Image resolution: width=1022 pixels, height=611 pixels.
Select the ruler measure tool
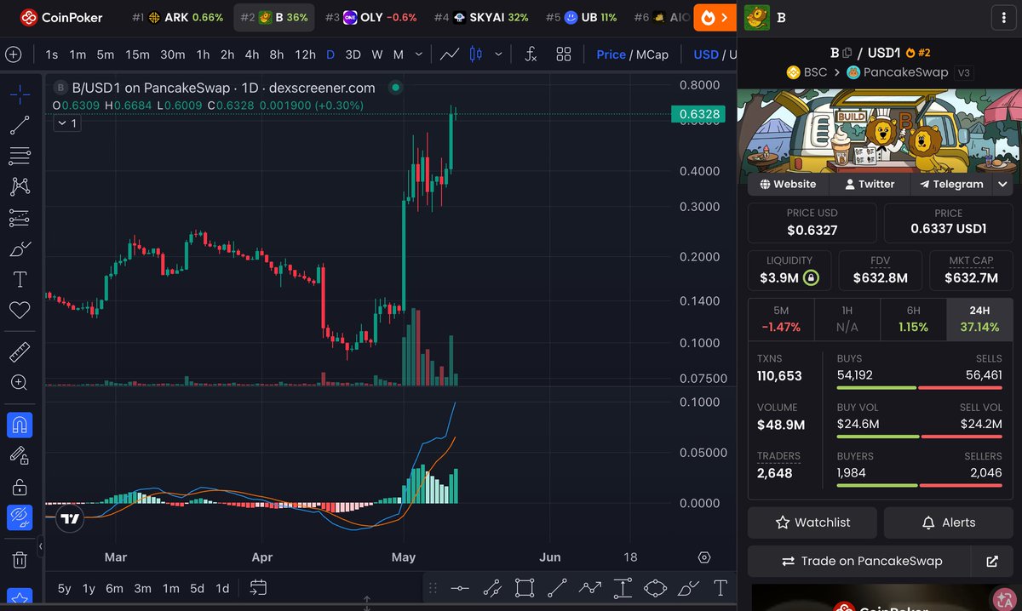pos(20,351)
